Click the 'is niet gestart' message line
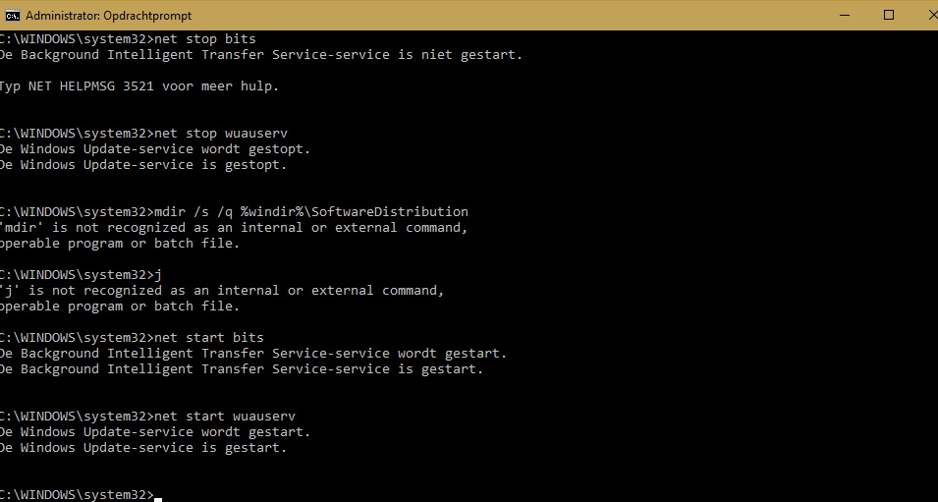This screenshot has height=502, width=938. 261,54
